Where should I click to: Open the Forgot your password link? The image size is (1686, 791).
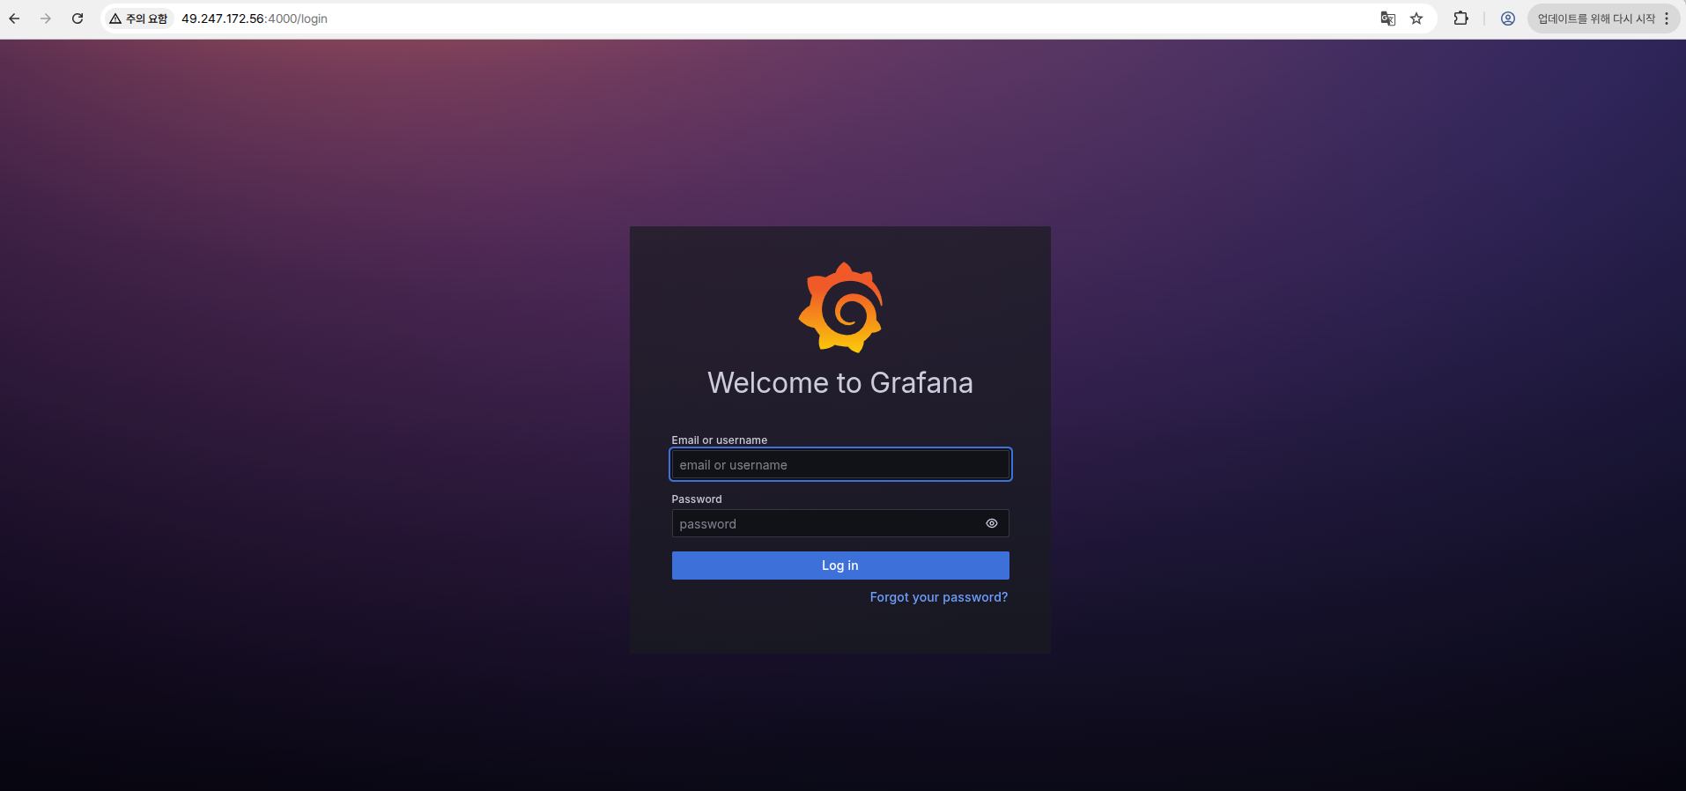[x=938, y=597]
